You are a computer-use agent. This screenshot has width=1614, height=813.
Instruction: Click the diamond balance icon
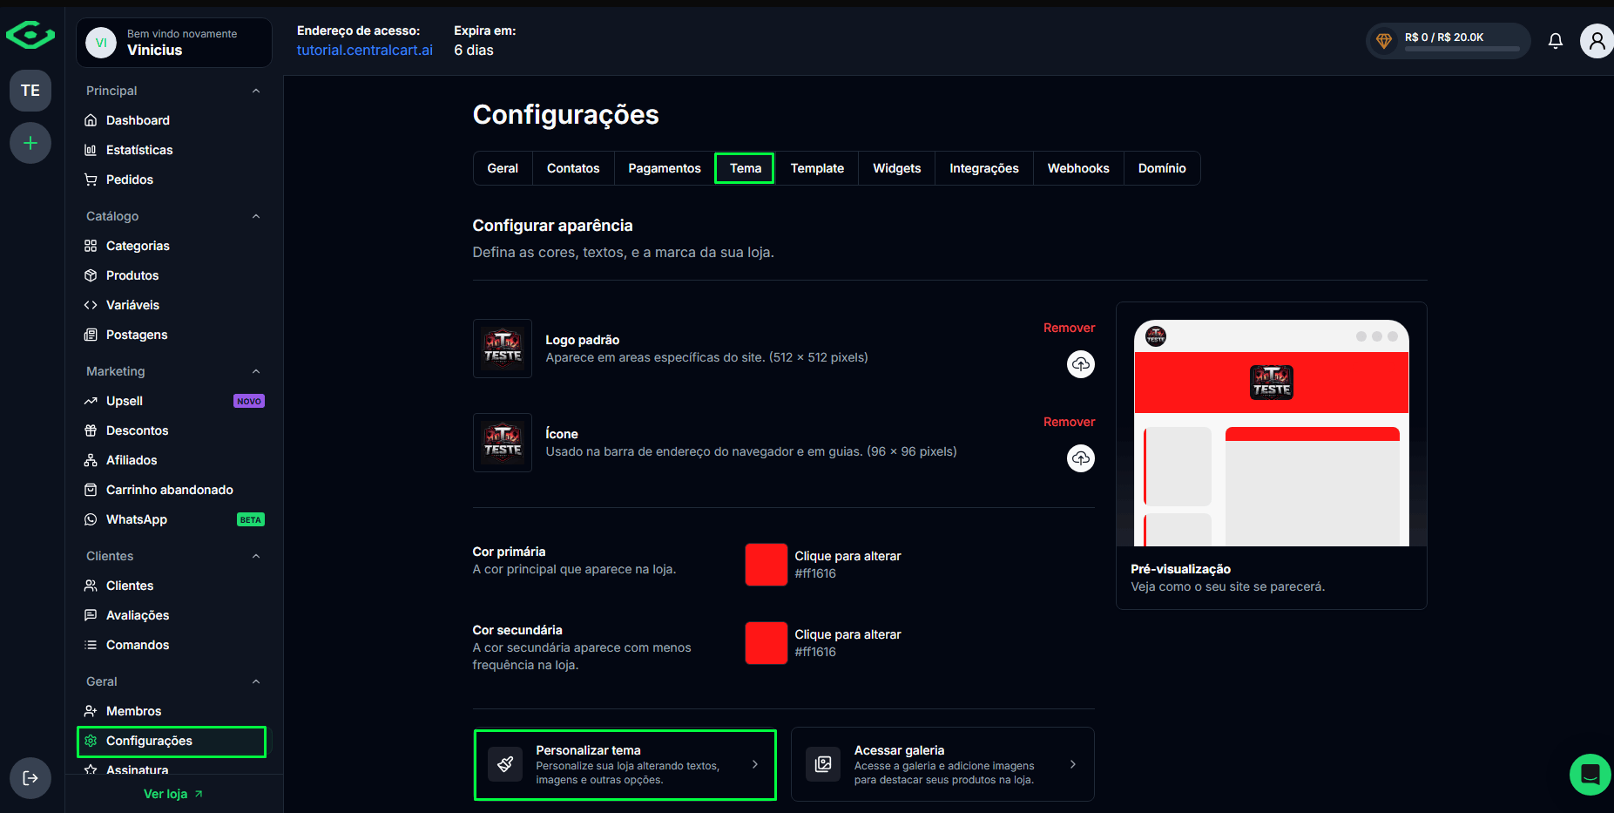[x=1384, y=41]
